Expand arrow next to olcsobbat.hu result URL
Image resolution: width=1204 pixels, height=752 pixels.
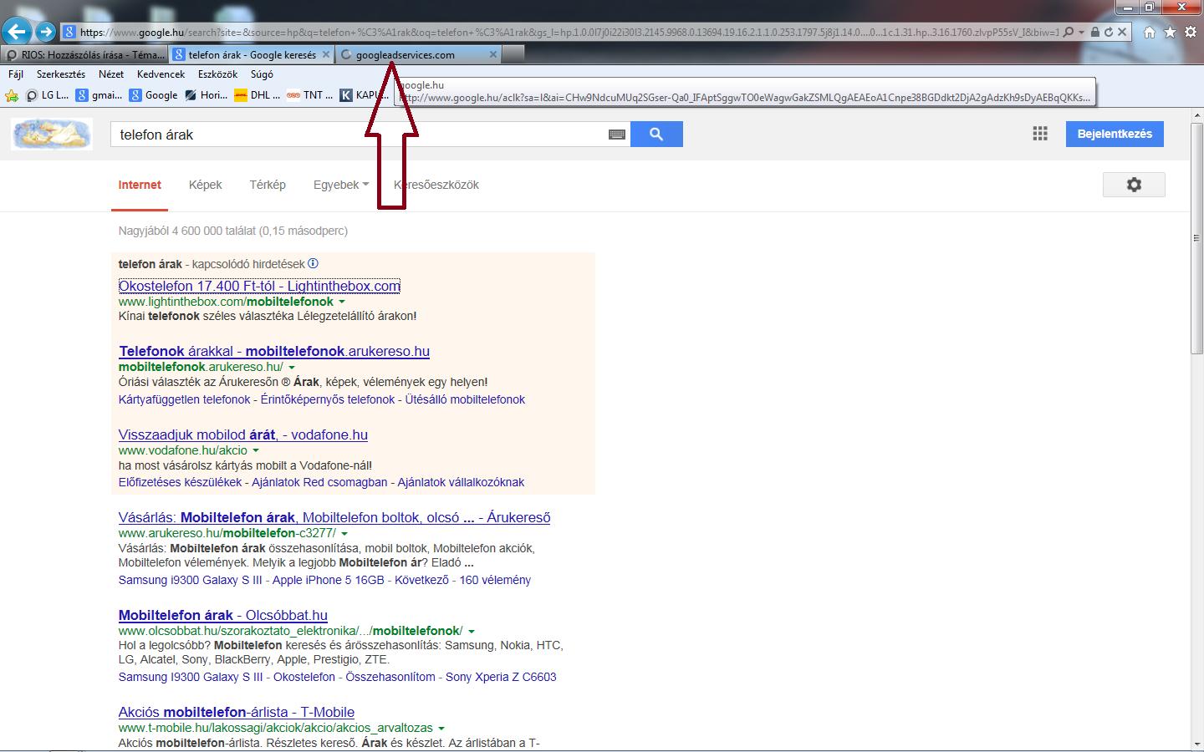[472, 631]
